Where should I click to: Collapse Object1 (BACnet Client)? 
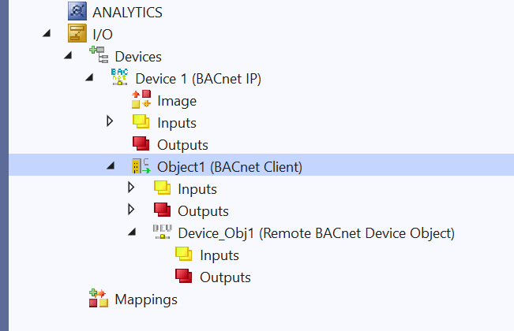coord(111,165)
